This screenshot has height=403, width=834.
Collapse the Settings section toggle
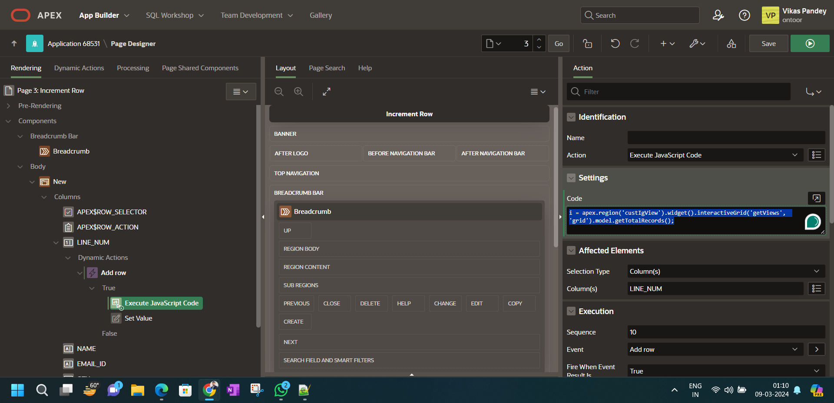coord(571,178)
